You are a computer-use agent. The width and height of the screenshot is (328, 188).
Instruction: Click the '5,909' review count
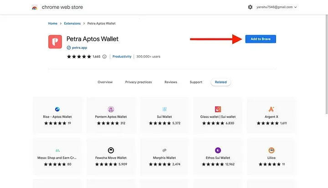[123, 164]
